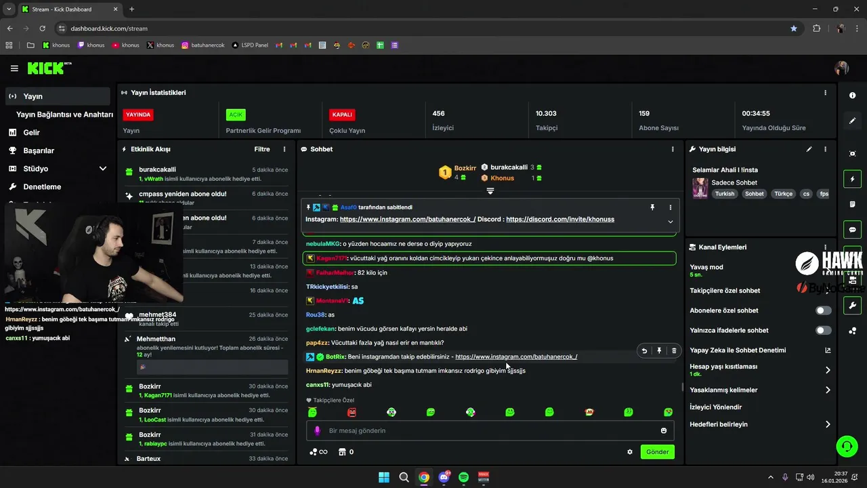
Task: Open Discord from the Windows taskbar
Action: [x=444, y=477]
